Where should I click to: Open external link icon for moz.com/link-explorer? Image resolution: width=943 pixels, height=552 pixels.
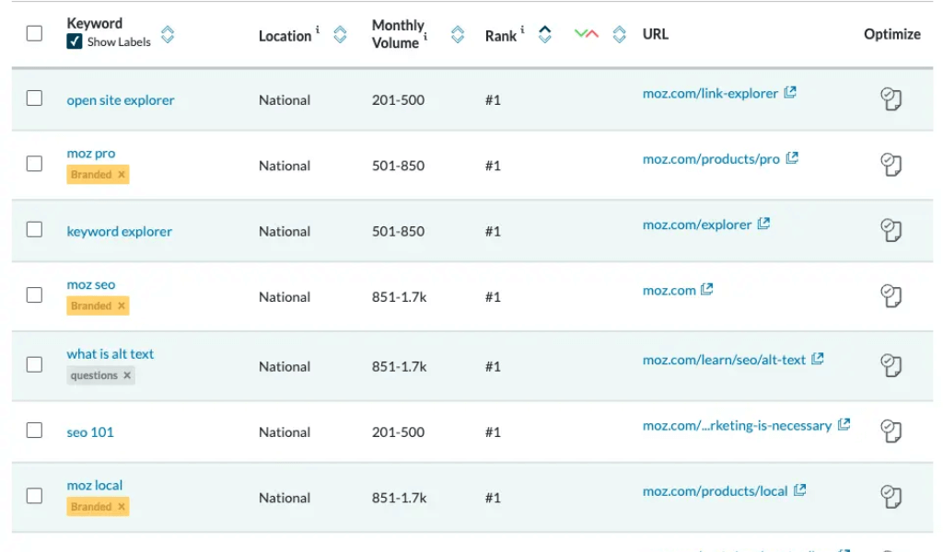point(790,92)
